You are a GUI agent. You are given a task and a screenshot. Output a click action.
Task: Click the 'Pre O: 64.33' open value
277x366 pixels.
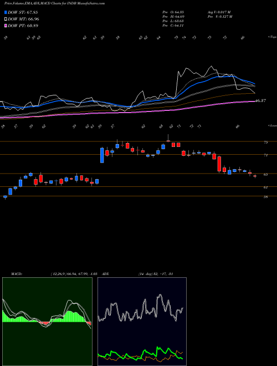coord(173,12)
